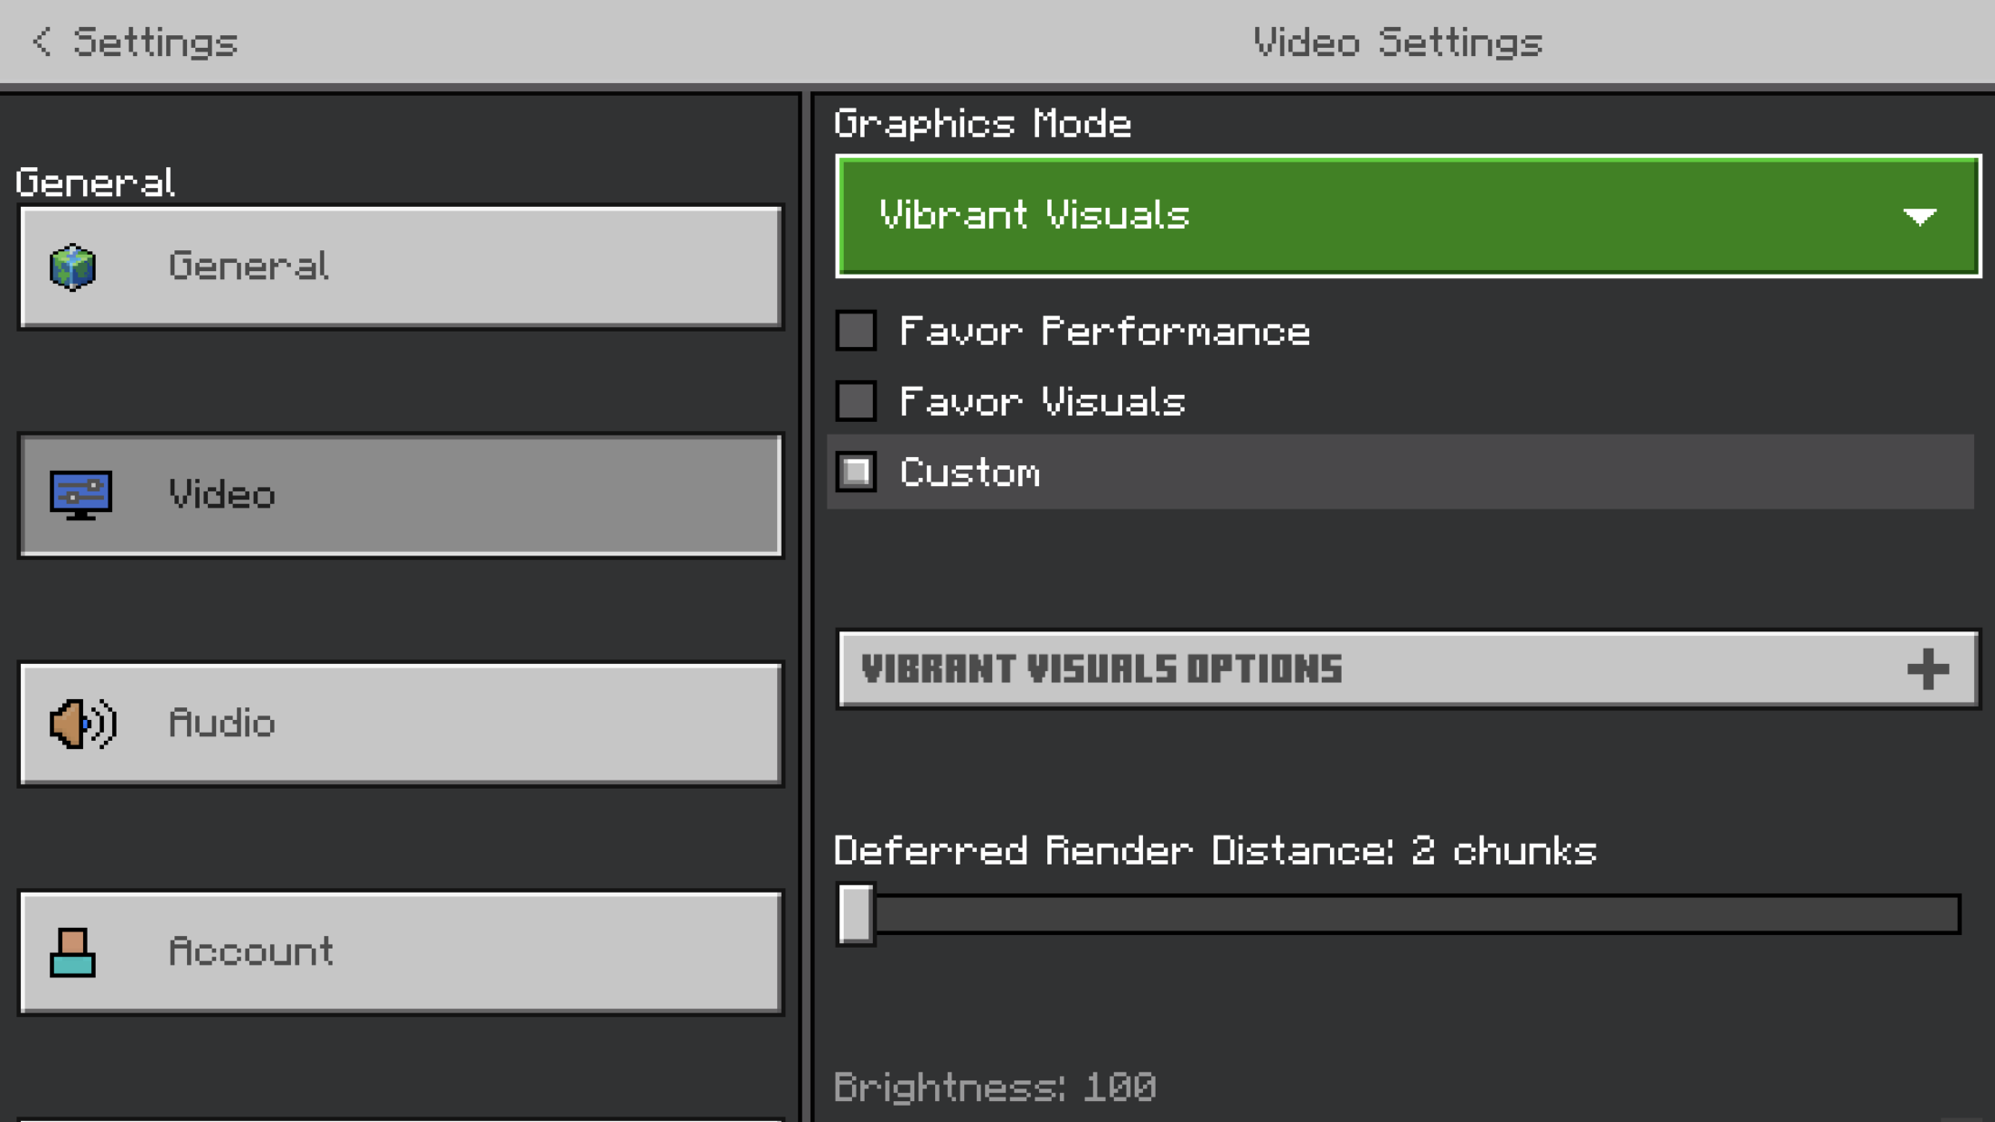This screenshot has width=1995, height=1122.
Task: Click the Custom label text
Action: tap(969, 472)
